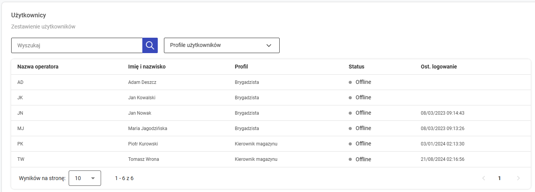Select the Jan Kowalski user row
Image resolution: width=535 pixels, height=192 pixels.
pos(142,98)
